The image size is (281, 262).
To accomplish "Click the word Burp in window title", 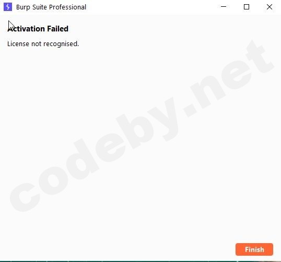I will (23, 7).
